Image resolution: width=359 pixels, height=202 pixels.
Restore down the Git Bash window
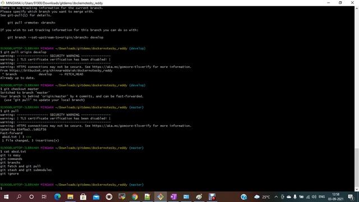click(340, 3)
